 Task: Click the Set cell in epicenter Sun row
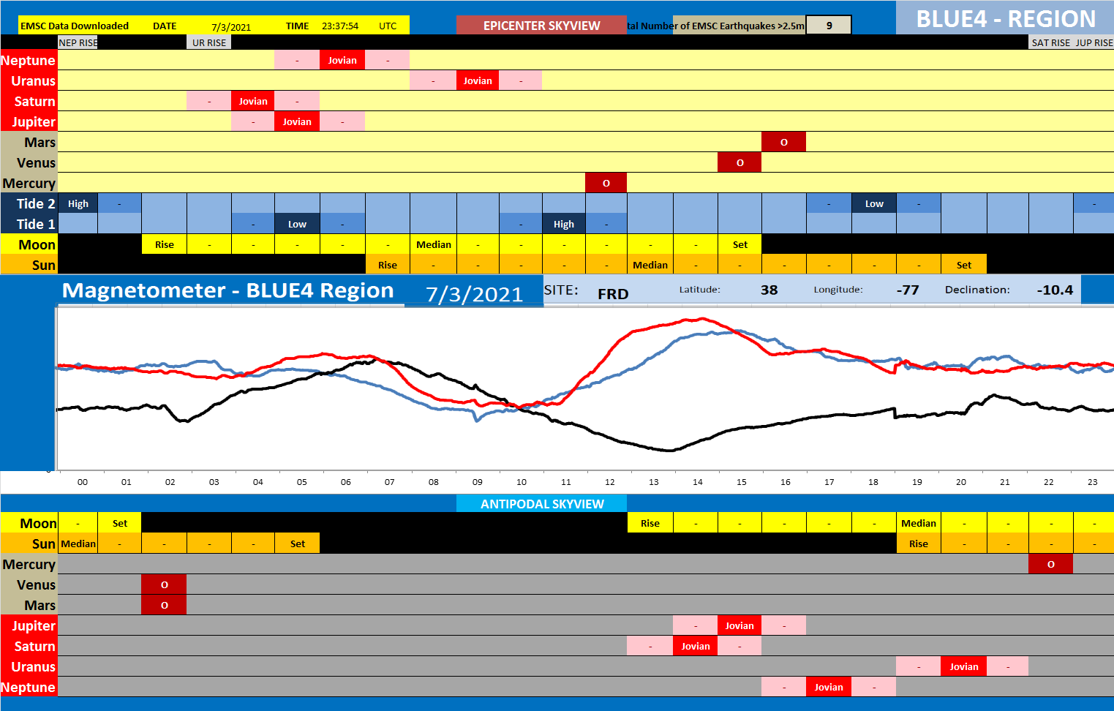964,265
